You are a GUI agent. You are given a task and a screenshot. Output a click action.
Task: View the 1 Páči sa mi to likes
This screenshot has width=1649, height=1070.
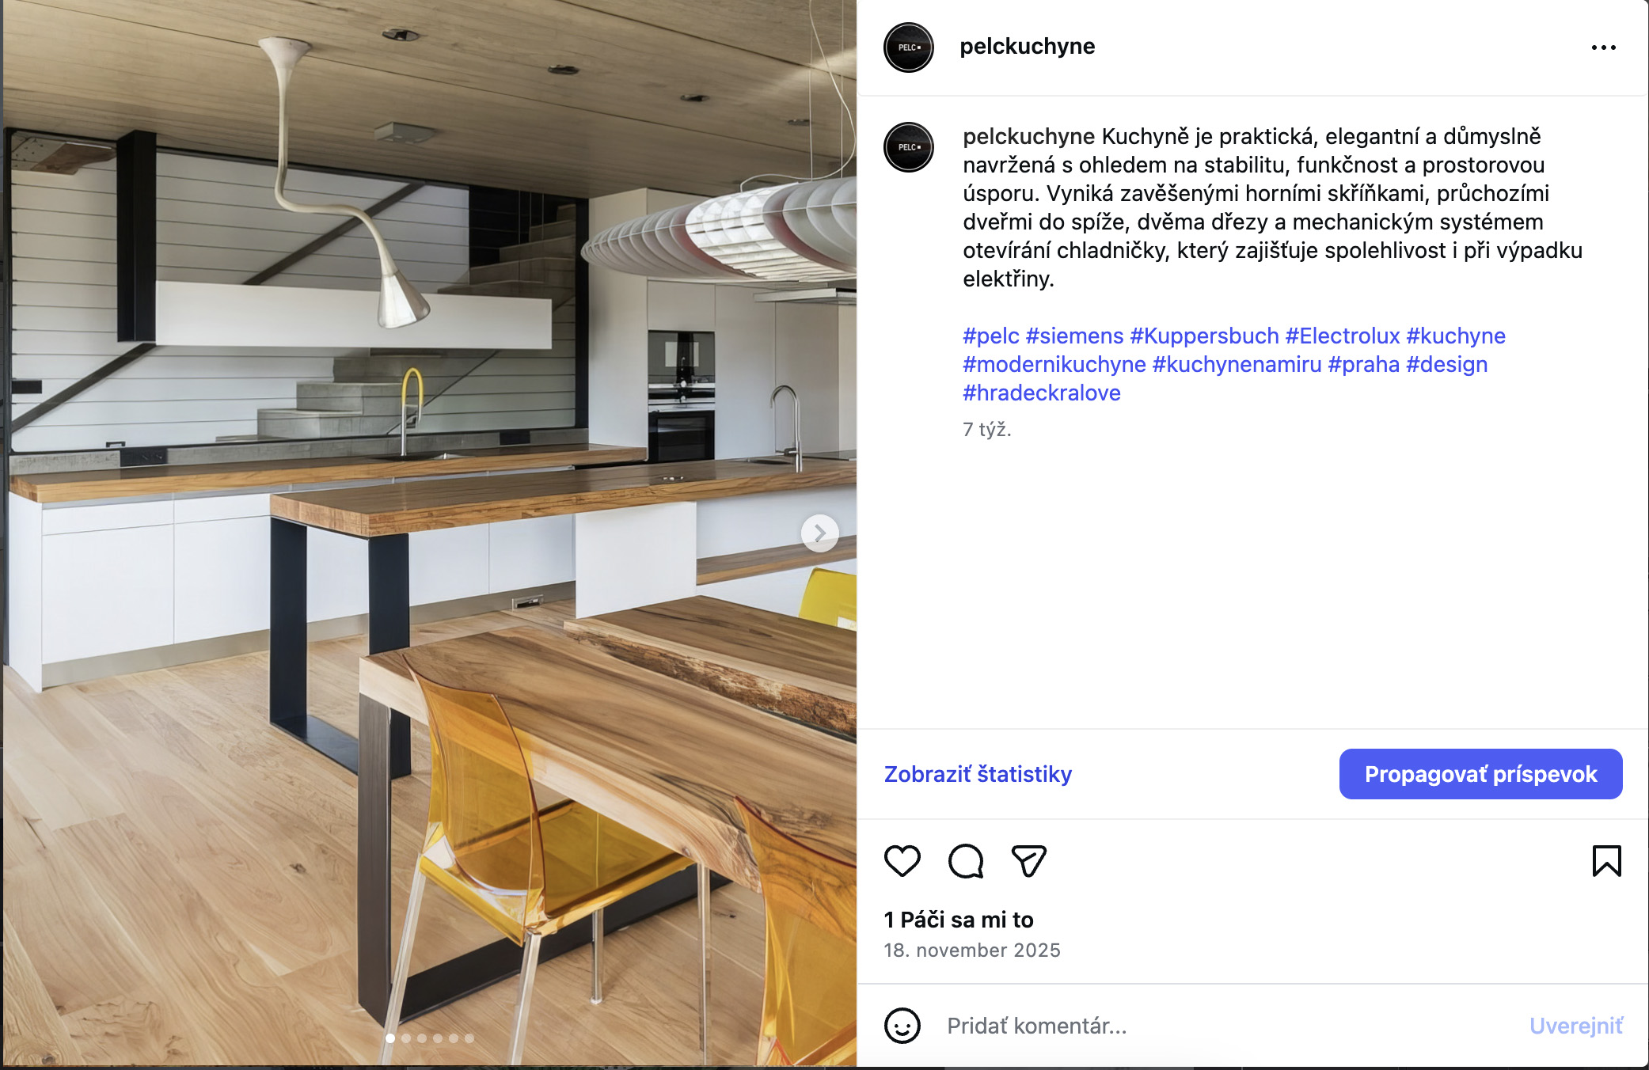pyautogui.click(x=959, y=920)
